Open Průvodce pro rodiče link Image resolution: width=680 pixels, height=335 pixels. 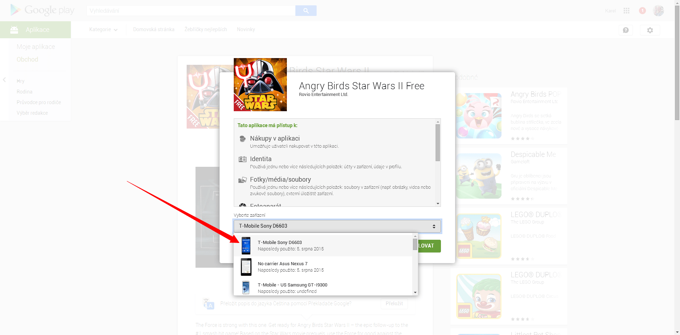point(39,102)
